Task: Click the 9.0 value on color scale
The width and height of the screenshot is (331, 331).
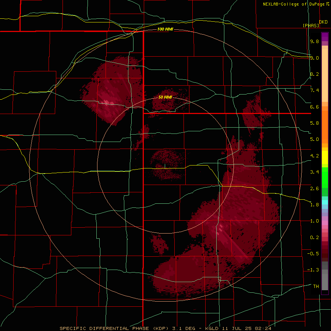Action: coord(314,58)
